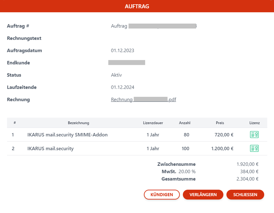Open license icon in the 100-count mail.security row
Image resolution: width=274 pixels, height=213 pixels.
pos(254,148)
